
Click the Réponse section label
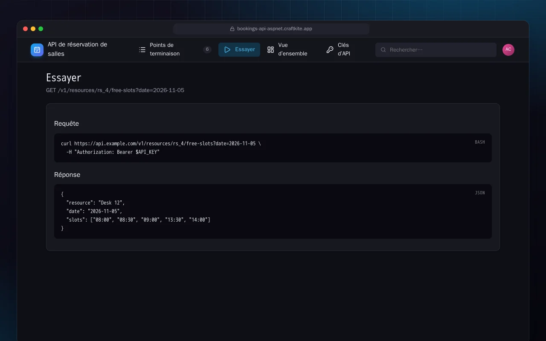(67, 175)
